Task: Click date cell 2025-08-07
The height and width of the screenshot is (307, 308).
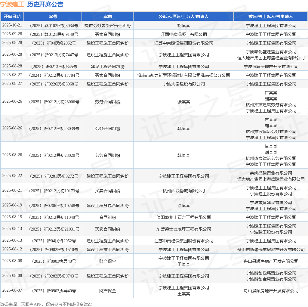Action: pos(12,290)
